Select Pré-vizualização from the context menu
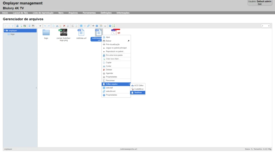 coord(116,44)
